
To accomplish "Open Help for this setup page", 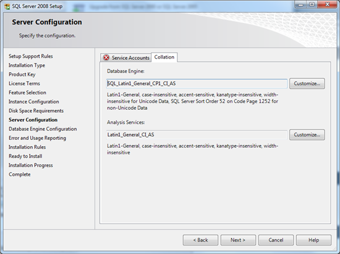I will pyautogui.click(x=313, y=240).
